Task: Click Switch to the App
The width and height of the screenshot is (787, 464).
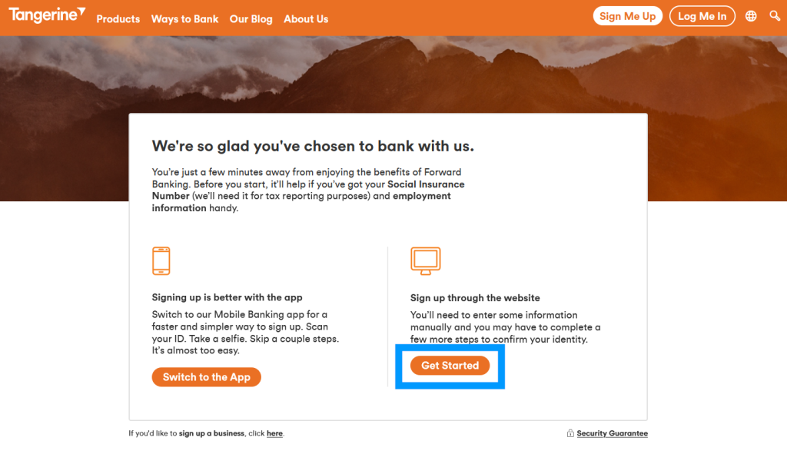Action: click(x=206, y=376)
